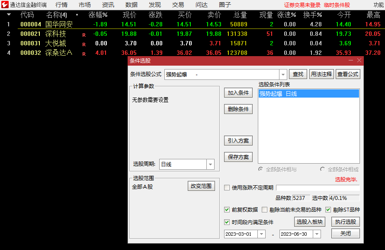The height and width of the screenshot is (250, 385).
Task: Click the 引入方案 button
Action: click(238, 141)
